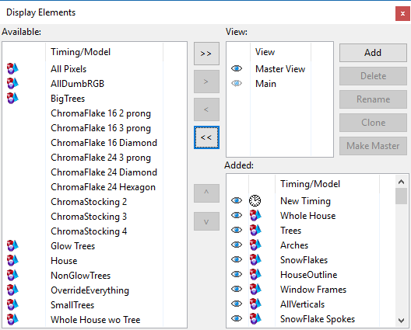
Task: Select the ChromaStocking 3 model
Action: coord(89,217)
